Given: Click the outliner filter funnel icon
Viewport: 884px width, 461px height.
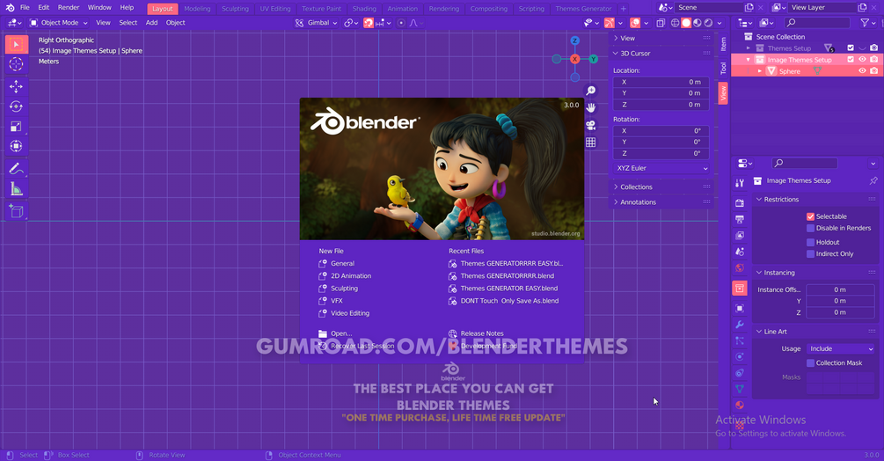Looking at the screenshot, I should coord(865,23).
